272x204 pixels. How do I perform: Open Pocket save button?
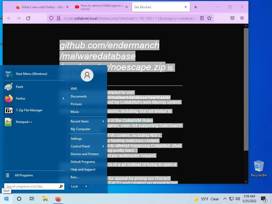point(232,18)
